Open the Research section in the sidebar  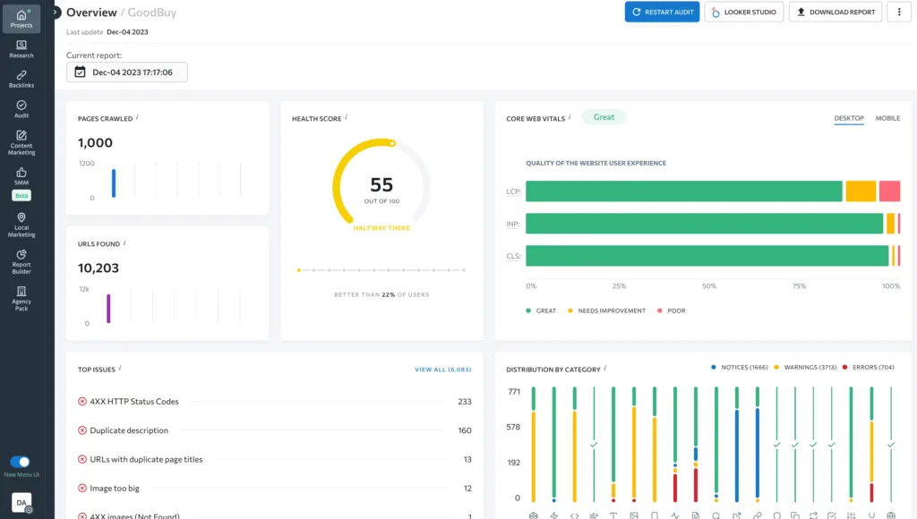click(21, 47)
